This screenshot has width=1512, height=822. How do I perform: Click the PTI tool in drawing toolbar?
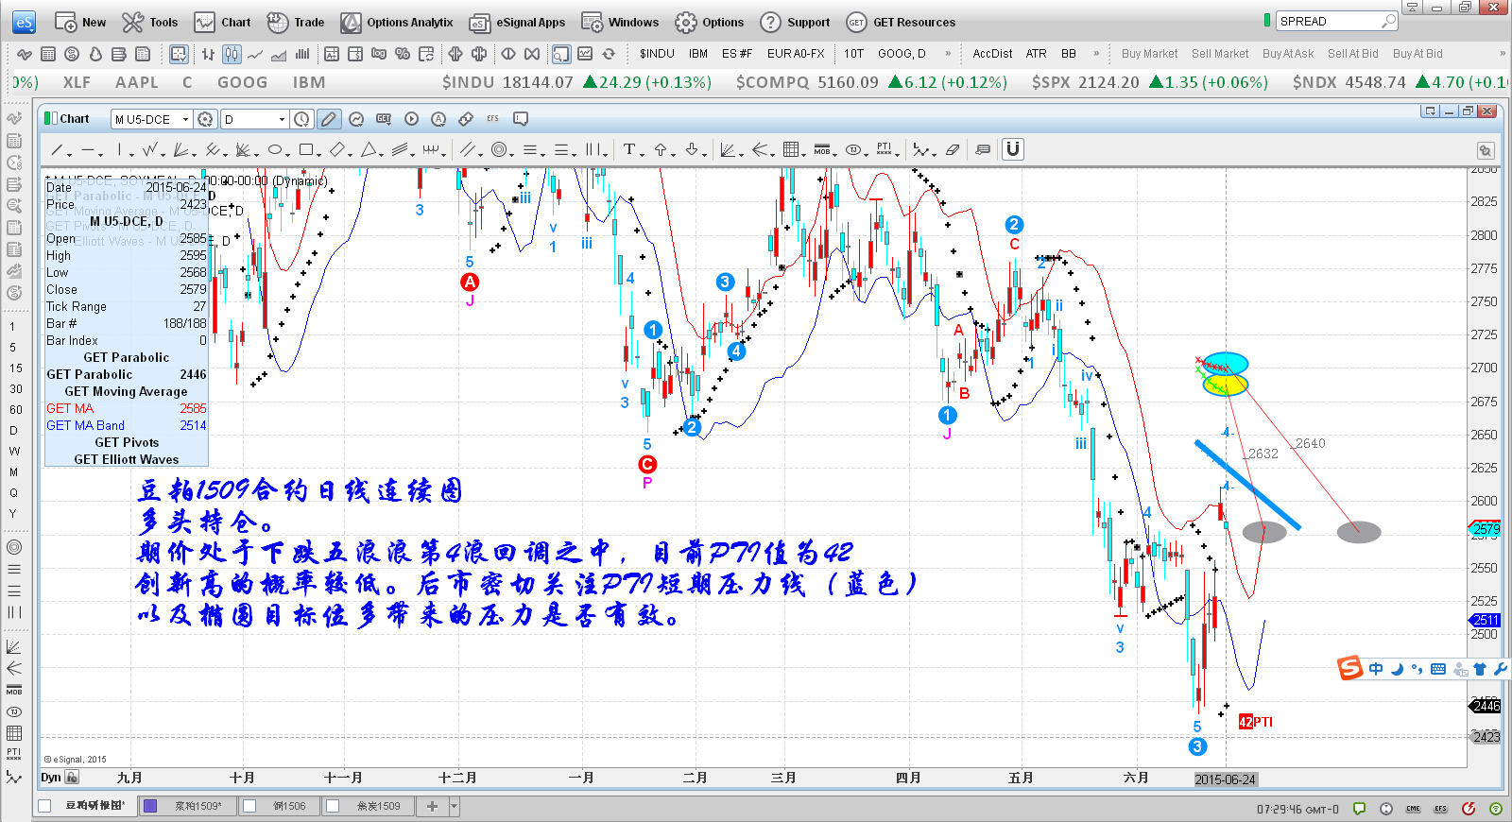885,149
